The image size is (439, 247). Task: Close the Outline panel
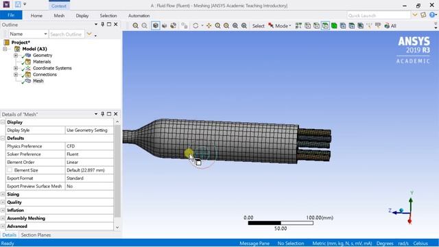point(116,25)
